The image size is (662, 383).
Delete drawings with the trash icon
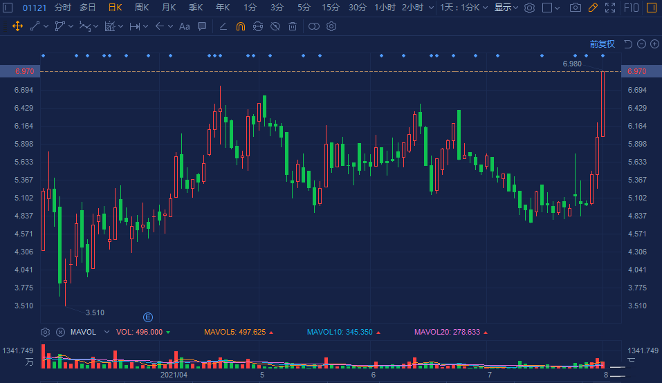[x=293, y=26]
